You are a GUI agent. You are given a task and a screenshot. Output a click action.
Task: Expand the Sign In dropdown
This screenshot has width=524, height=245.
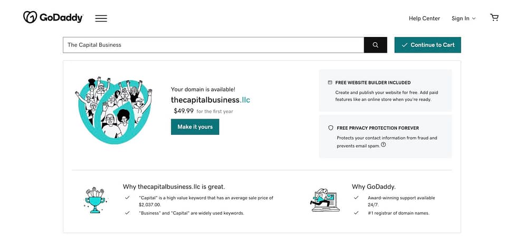pyautogui.click(x=463, y=18)
